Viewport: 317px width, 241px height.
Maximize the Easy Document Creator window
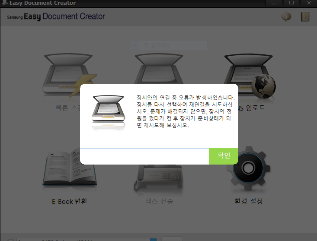coord(291,3)
